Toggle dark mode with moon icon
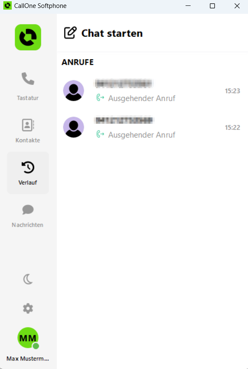This screenshot has height=369, width=248. (28, 279)
